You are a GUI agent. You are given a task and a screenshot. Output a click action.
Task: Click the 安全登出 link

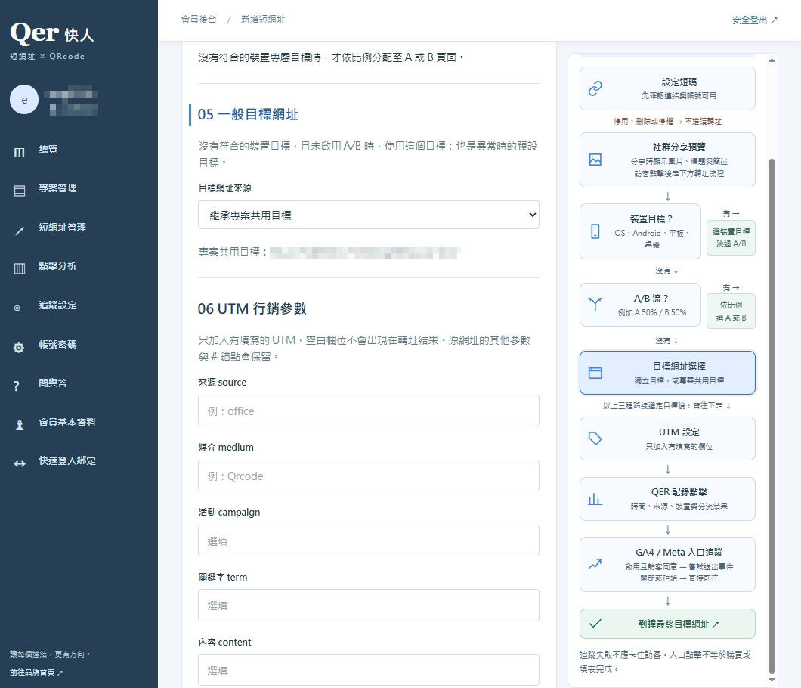(x=754, y=20)
